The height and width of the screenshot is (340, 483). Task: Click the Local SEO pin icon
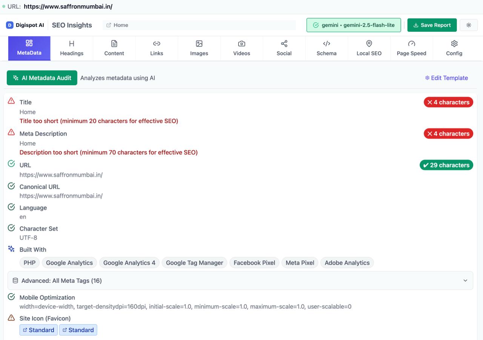[x=369, y=43]
